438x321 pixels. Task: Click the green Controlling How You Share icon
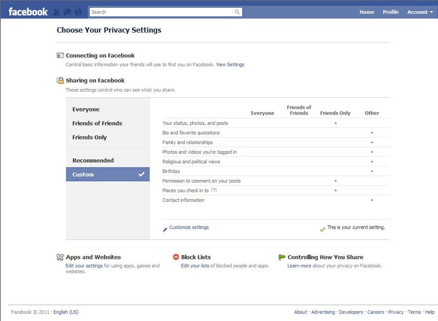click(282, 257)
